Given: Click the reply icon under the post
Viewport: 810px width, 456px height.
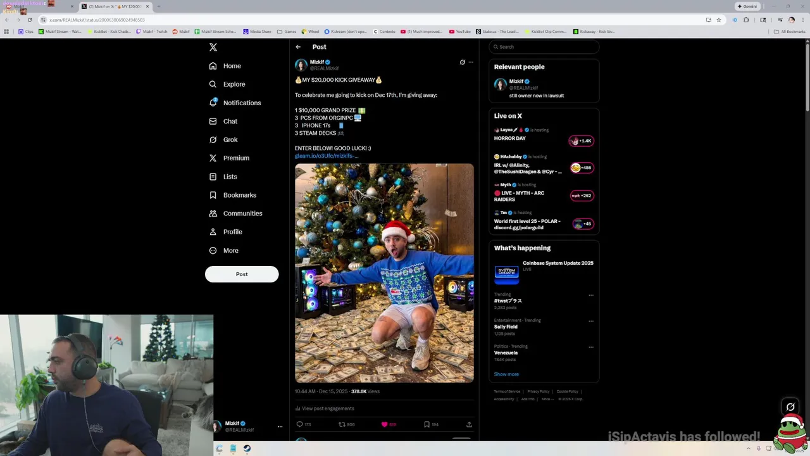Looking at the screenshot, I should point(300,424).
